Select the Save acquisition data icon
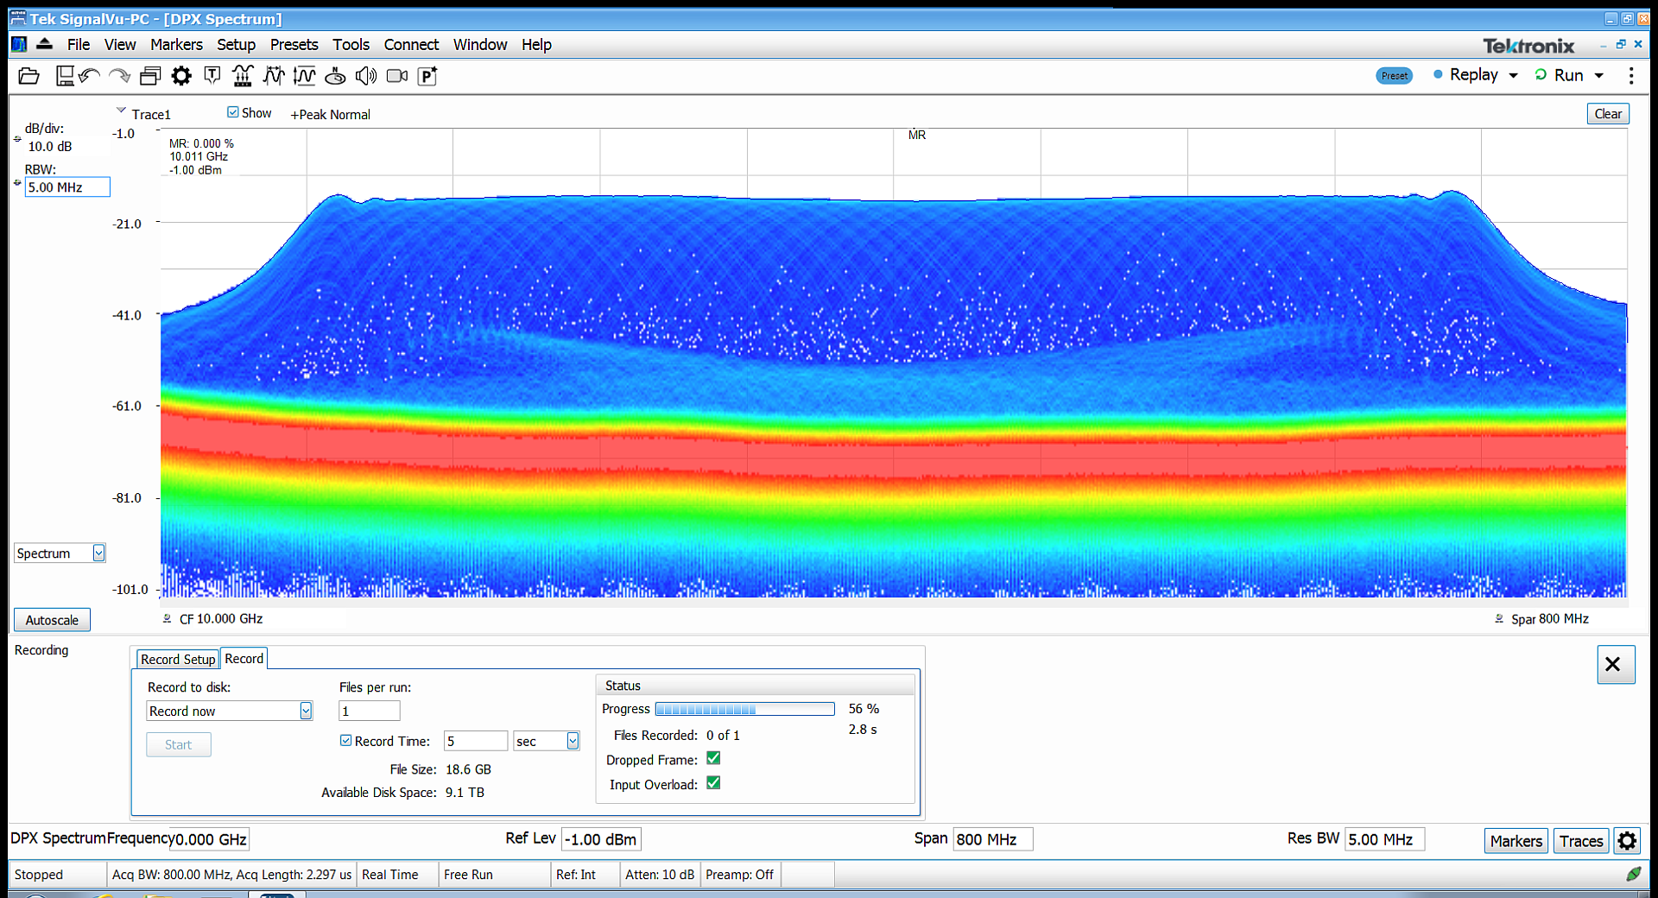 tap(65, 76)
